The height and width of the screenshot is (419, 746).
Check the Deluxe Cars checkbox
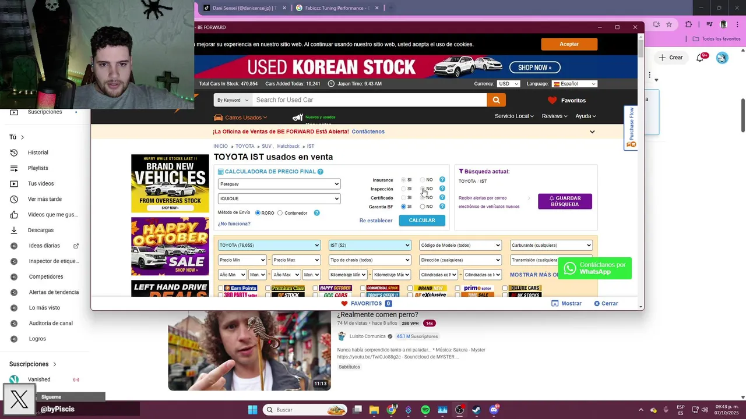click(x=505, y=288)
